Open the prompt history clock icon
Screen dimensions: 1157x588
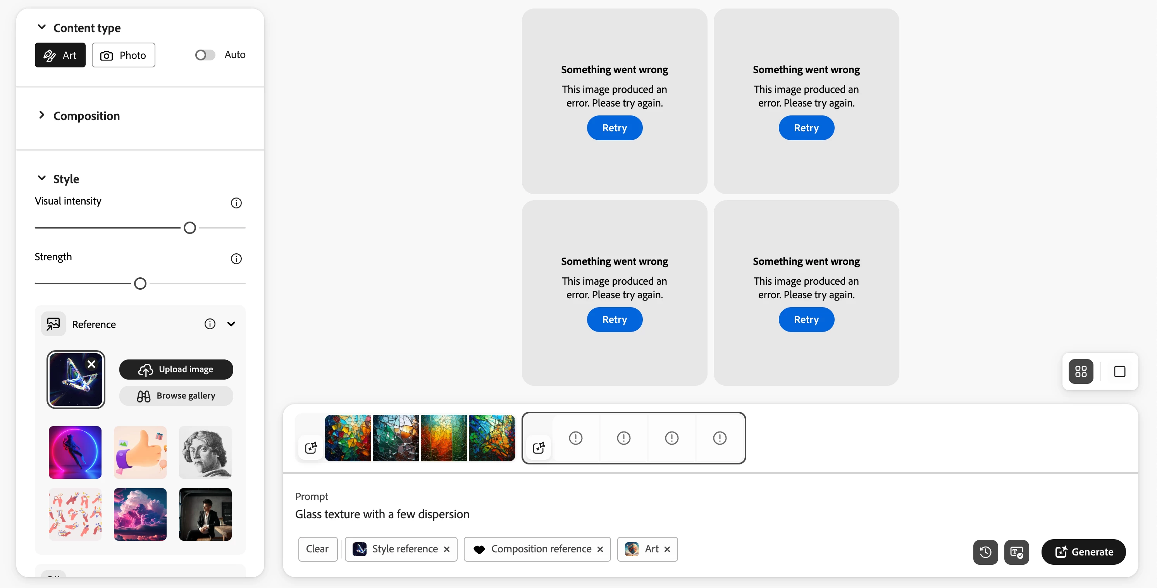point(985,552)
